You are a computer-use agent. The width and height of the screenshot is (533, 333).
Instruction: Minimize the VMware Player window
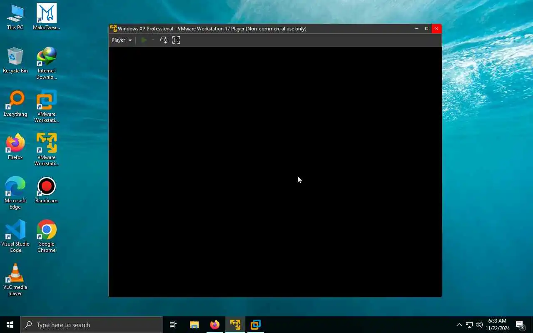point(416,29)
